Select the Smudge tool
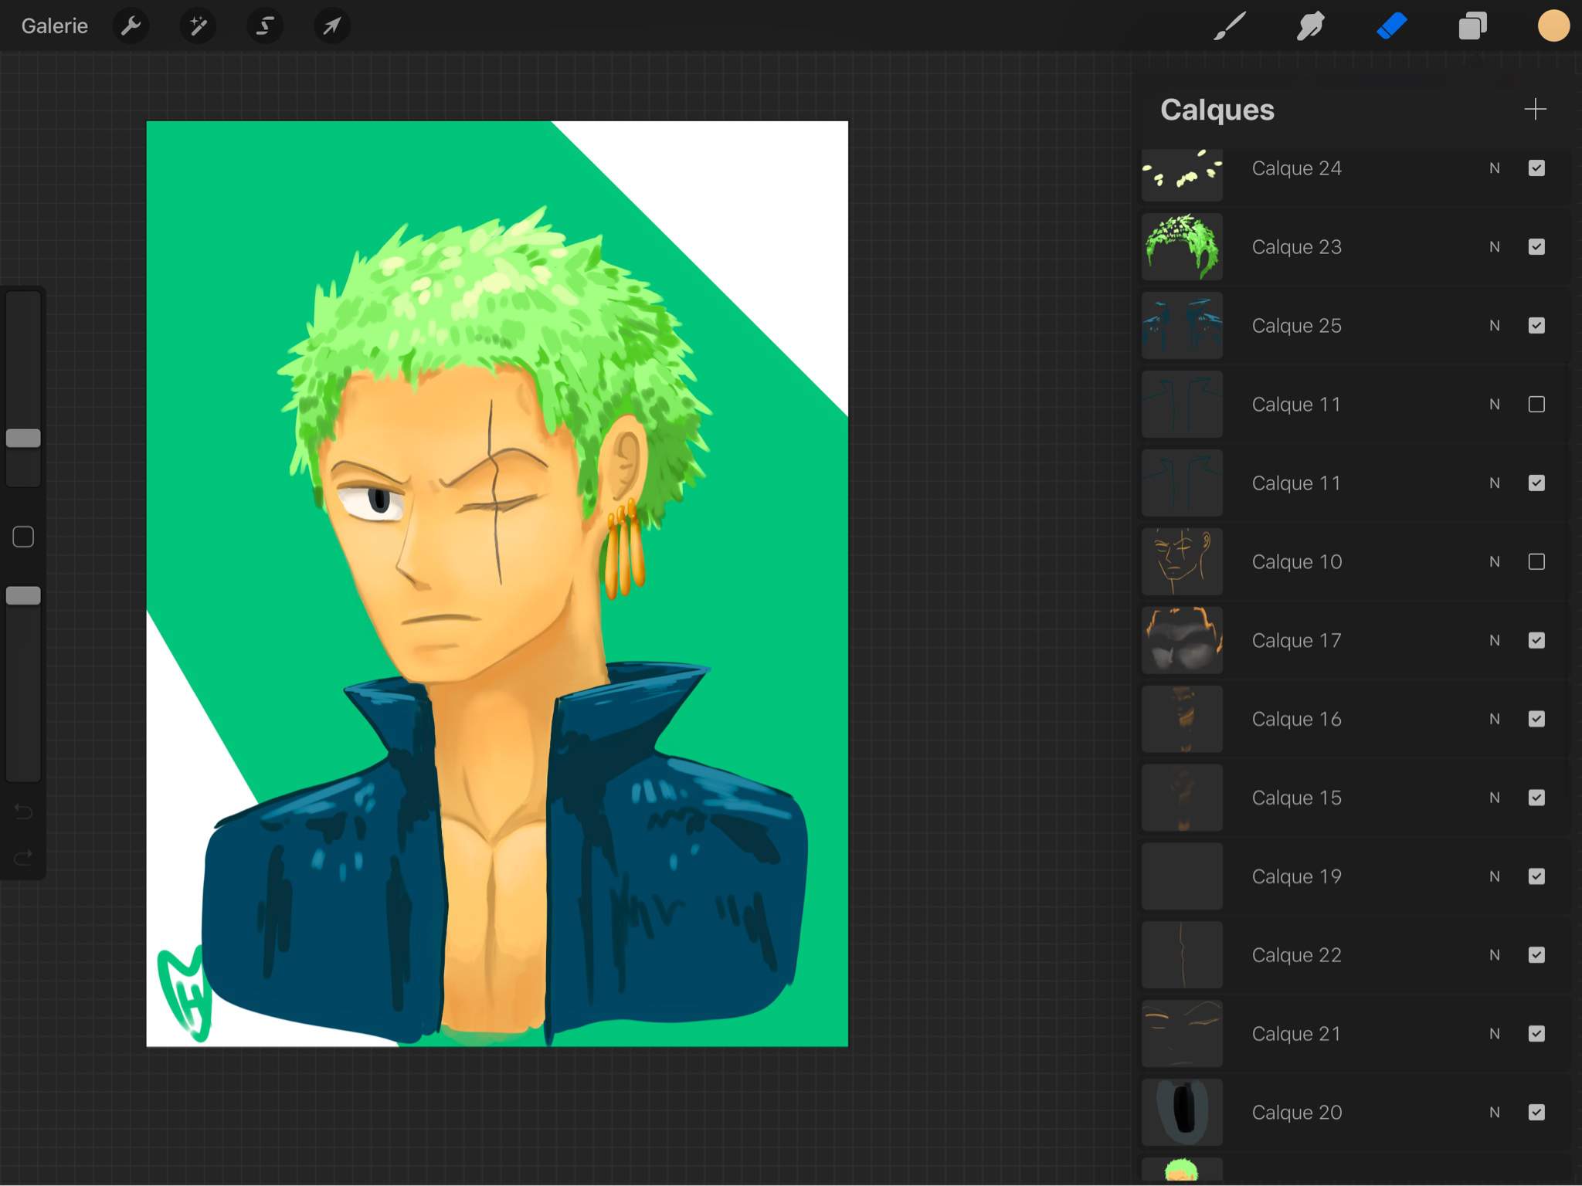1582x1186 pixels. pyautogui.click(x=1310, y=26)
